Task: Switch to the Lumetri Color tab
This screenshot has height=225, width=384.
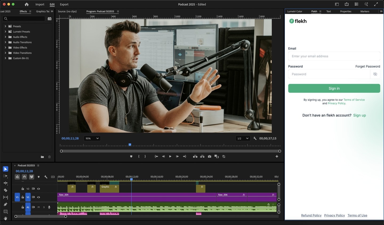Action: click(x=295, y=11)
